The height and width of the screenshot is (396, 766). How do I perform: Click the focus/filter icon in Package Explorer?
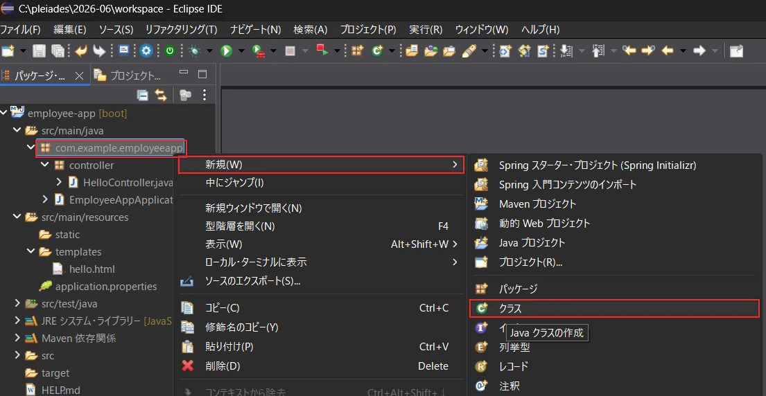(185, 95)
